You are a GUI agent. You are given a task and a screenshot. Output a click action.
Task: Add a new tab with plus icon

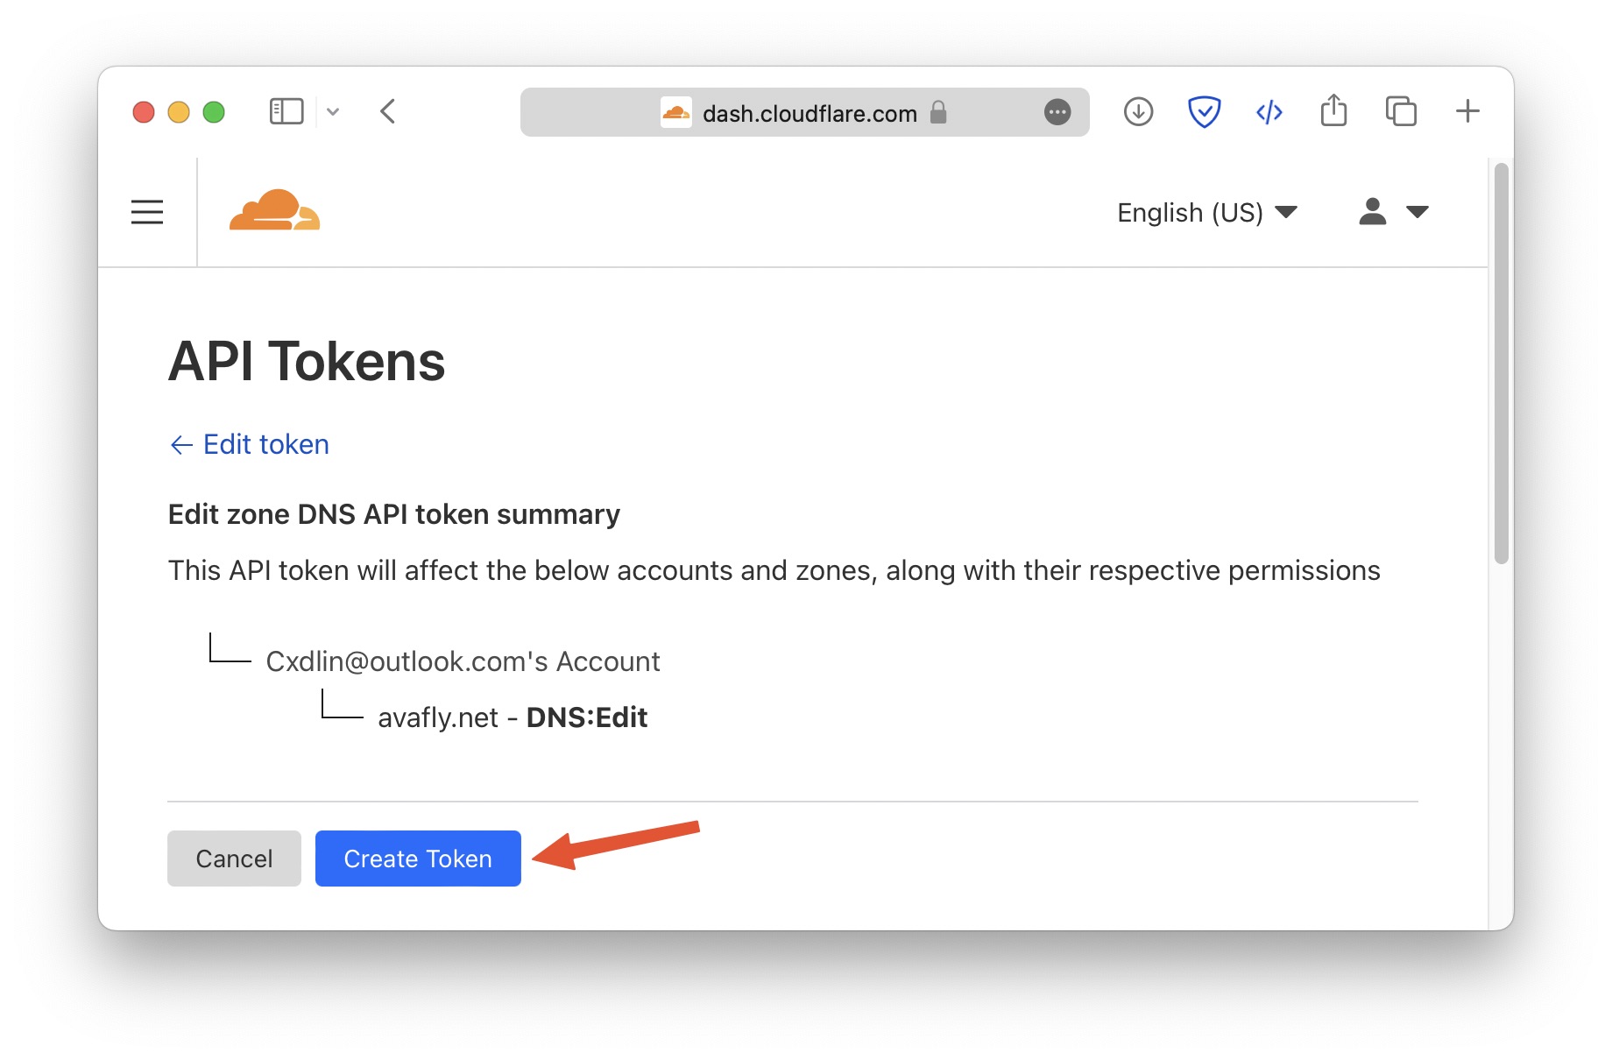click(1467, 111)
